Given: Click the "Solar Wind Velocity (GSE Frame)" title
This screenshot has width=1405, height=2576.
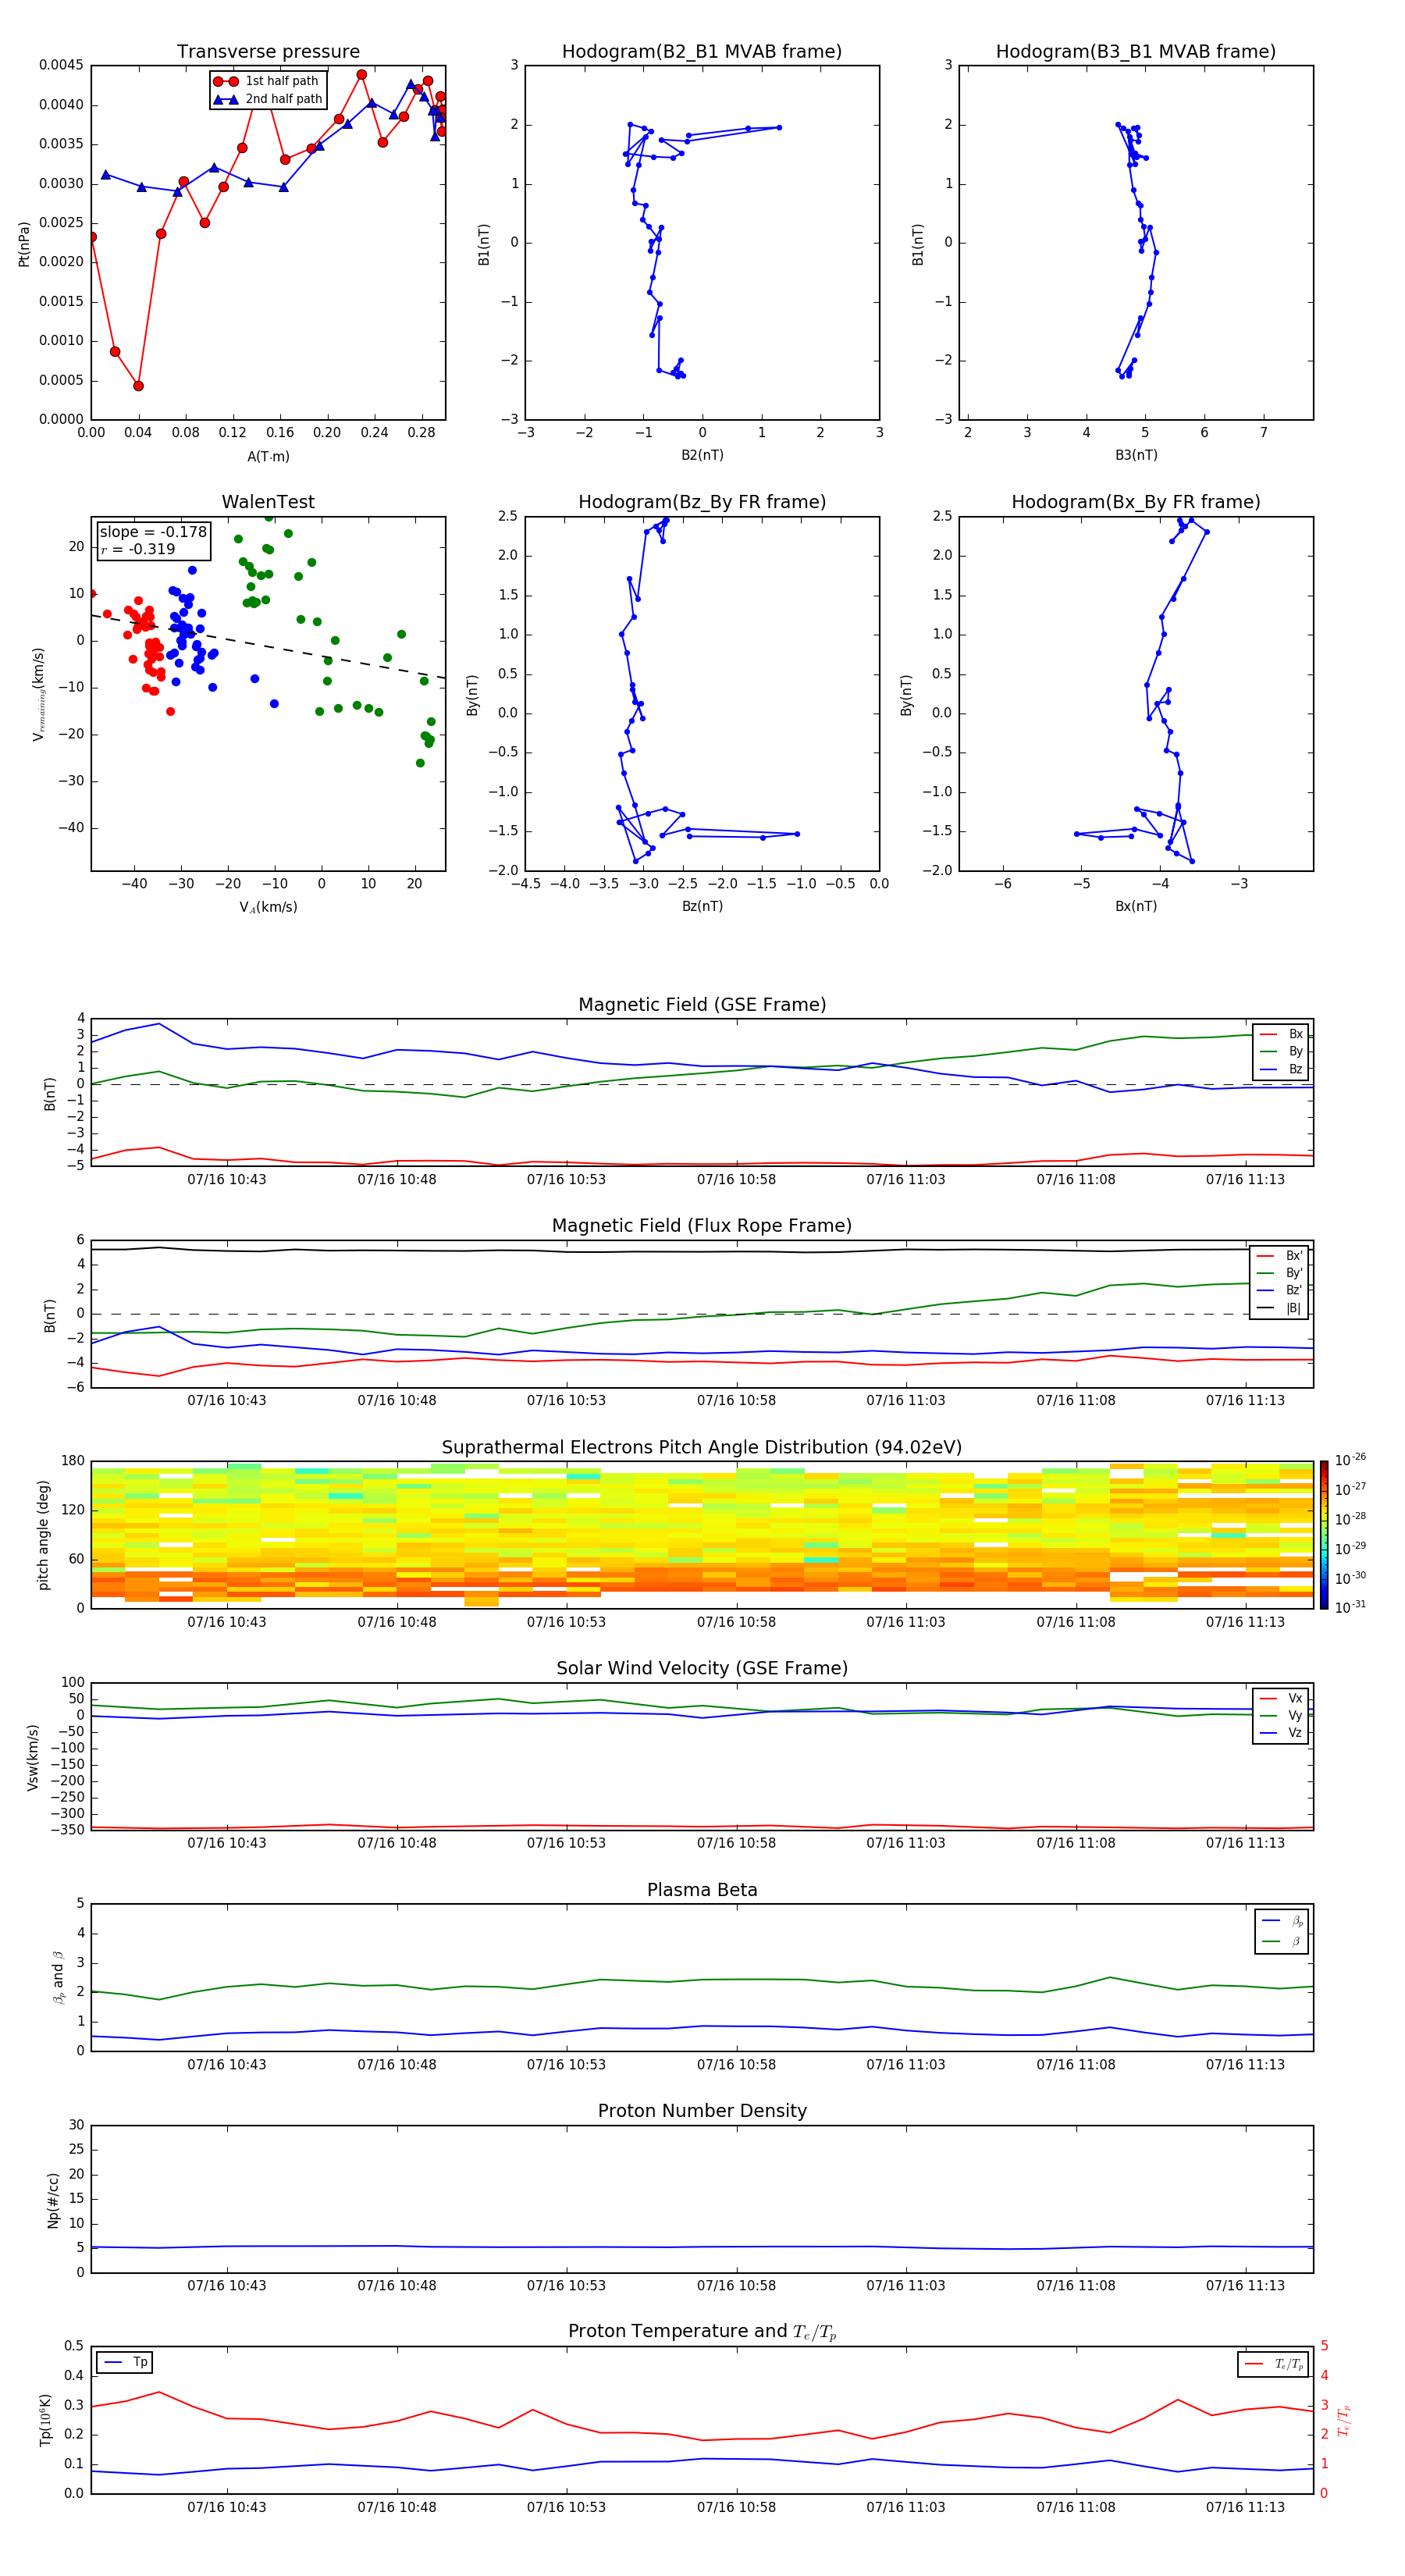Looking at the screenshot, I should click(702, 1668).
